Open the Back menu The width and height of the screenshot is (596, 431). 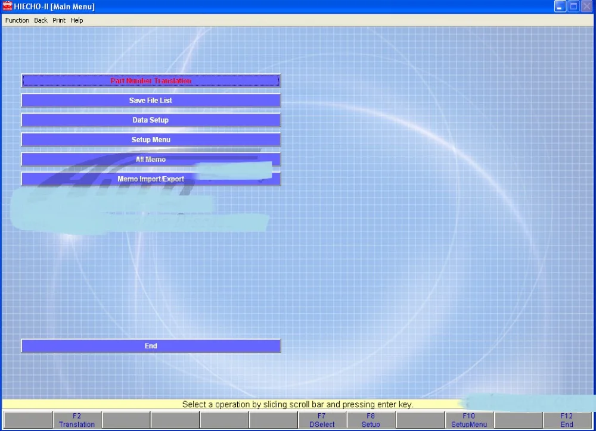coord(41,20)
